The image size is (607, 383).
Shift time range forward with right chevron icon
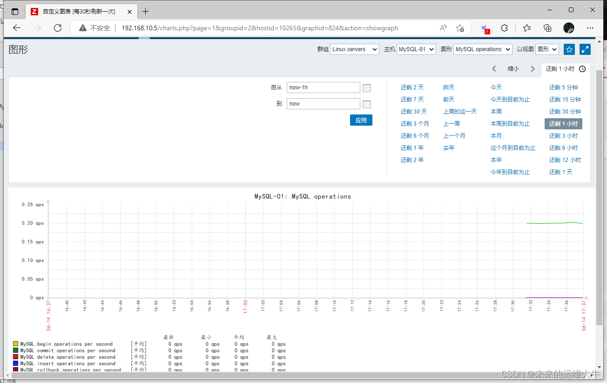click(533, 68)
